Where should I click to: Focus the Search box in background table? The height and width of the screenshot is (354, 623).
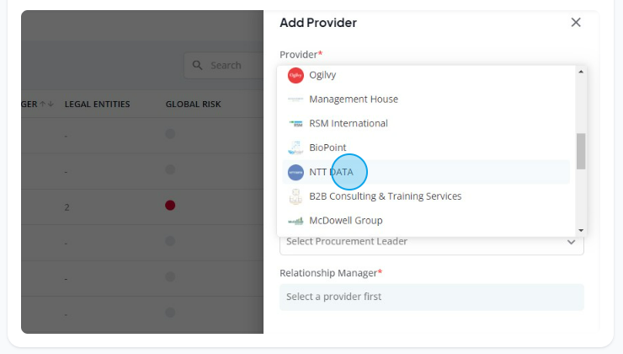pos(224,65)
